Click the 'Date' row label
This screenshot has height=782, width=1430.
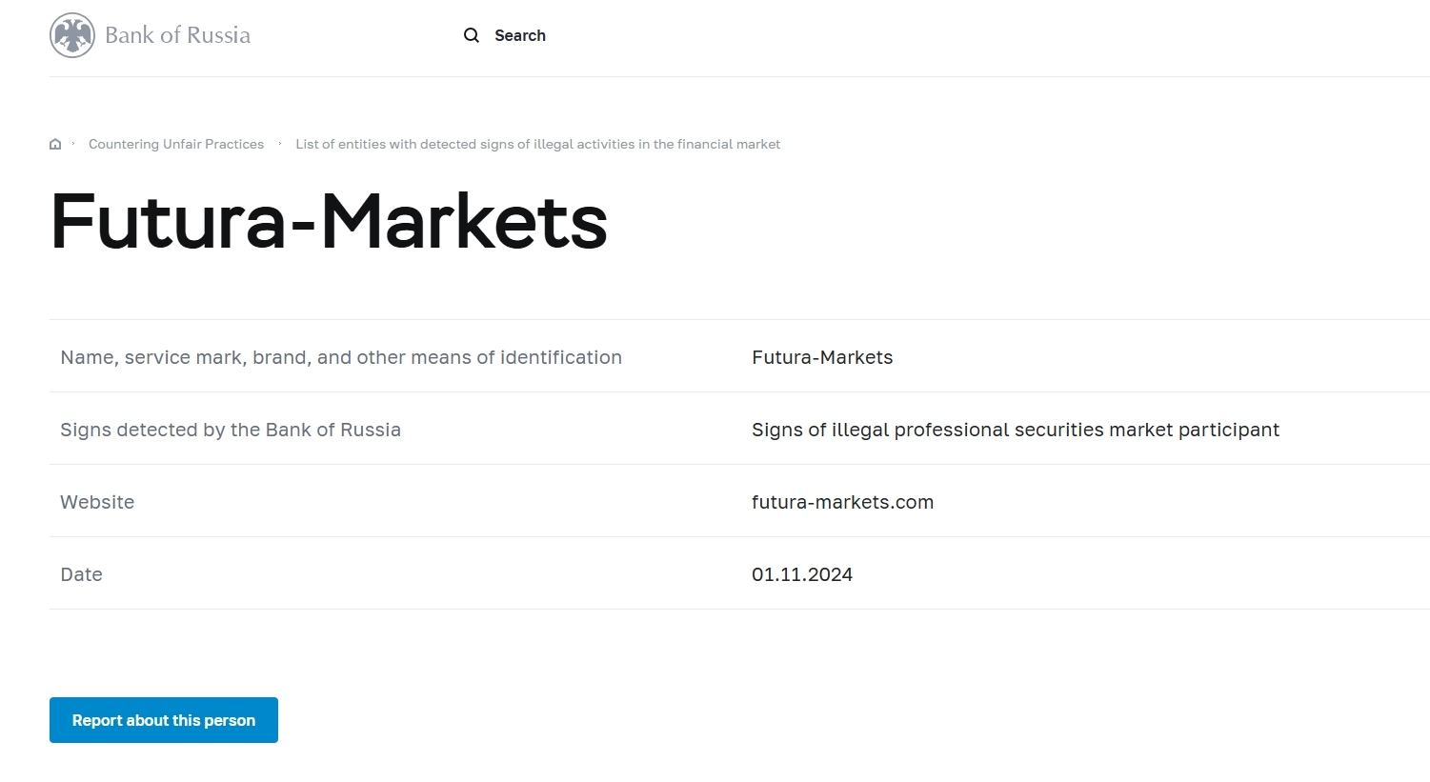click(x=81, y=574)
